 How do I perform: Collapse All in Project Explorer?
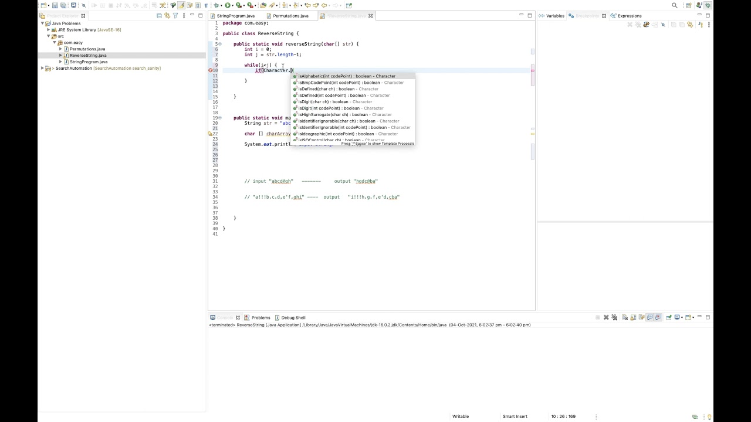[x=159, y=16]
